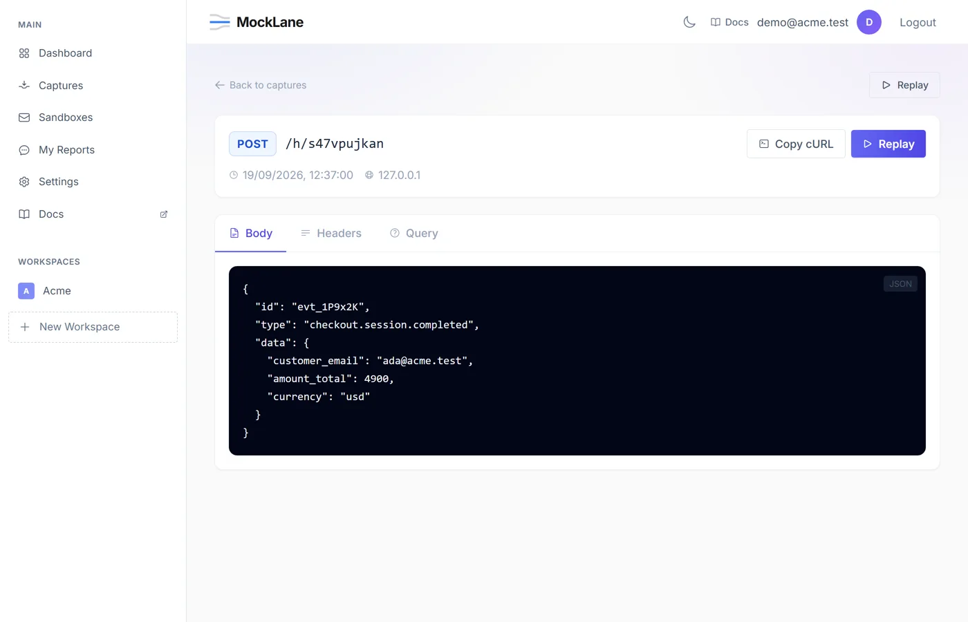Image resolution: width=968 pixels, height=622 pixels.
Task: Click the user avatar D
Action: pyautogui.click(x=869, y=22)
